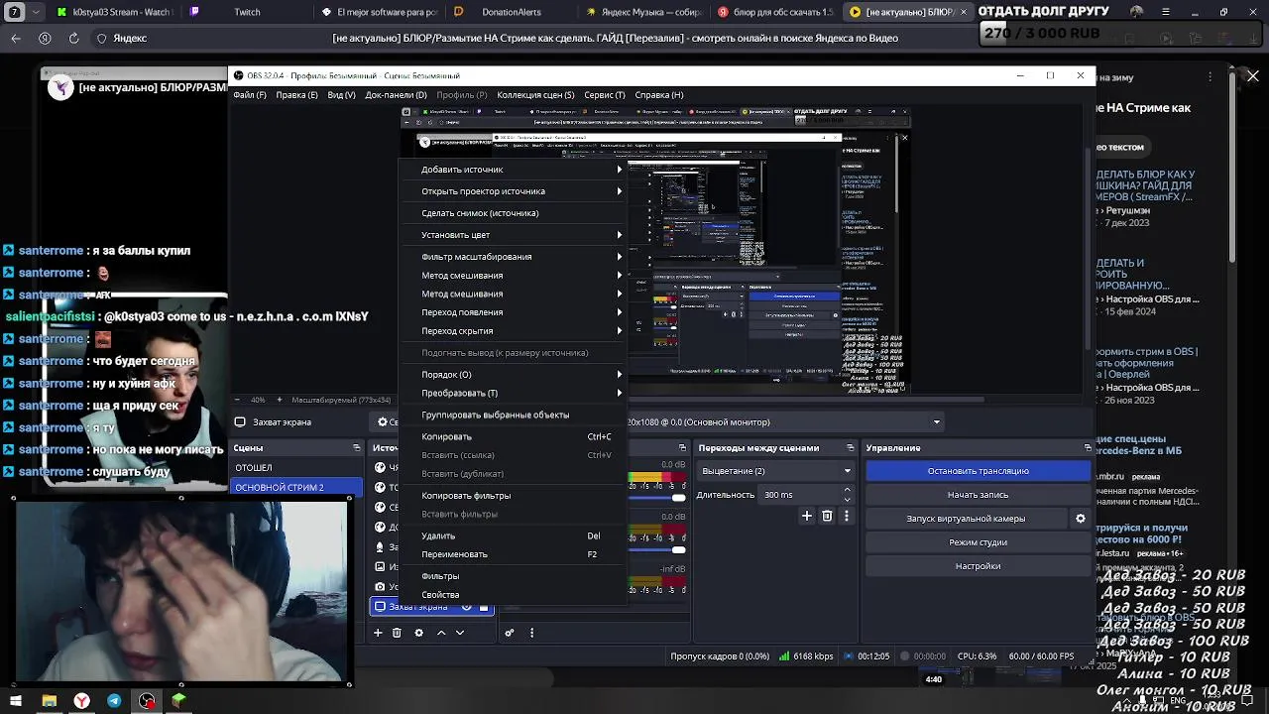Increase transition duration with up arrow
1269x714 pixels.
(847, 490)
